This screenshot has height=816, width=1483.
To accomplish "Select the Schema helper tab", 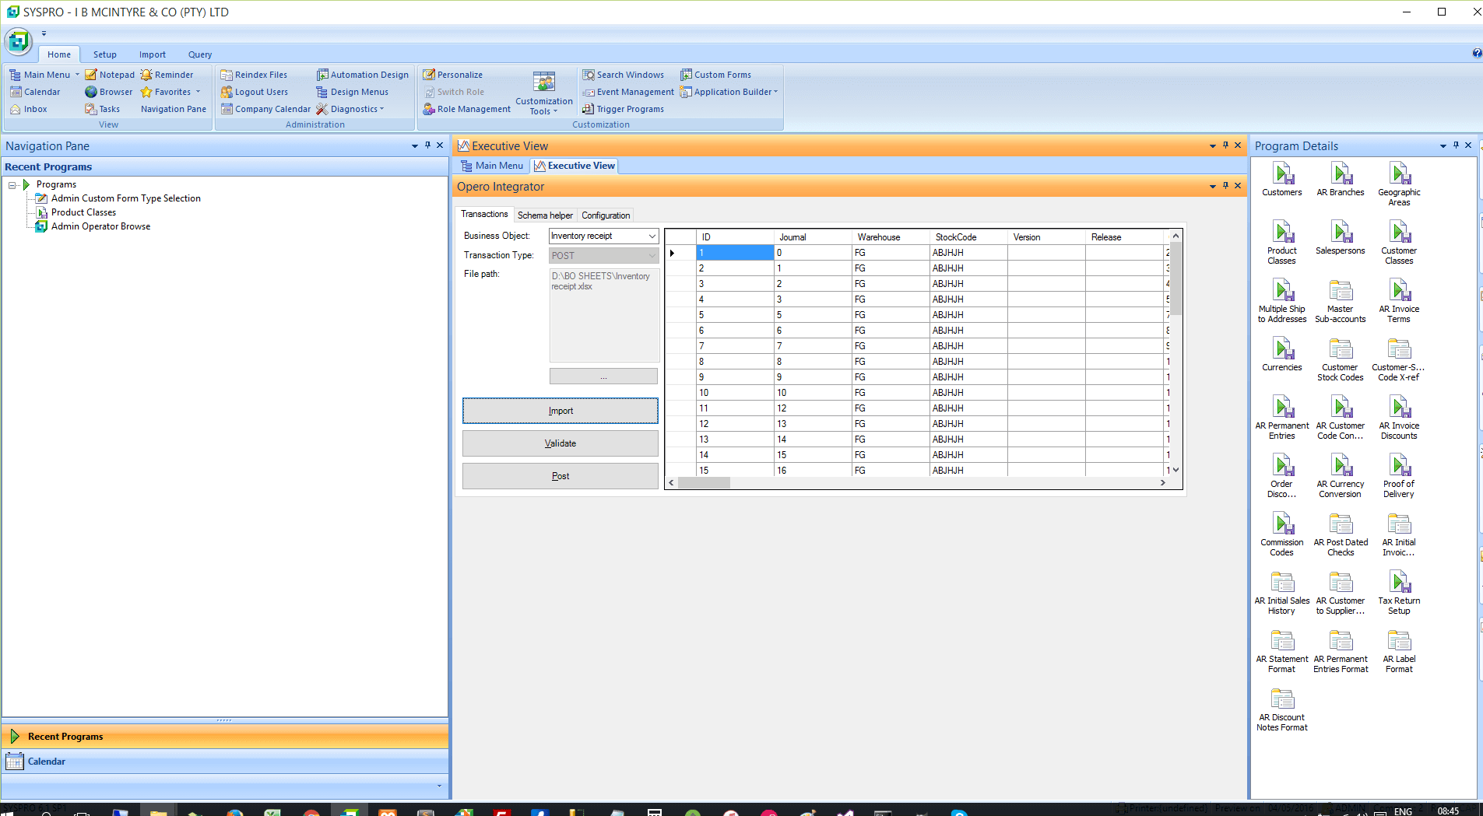I will click(x=545, y=215).
